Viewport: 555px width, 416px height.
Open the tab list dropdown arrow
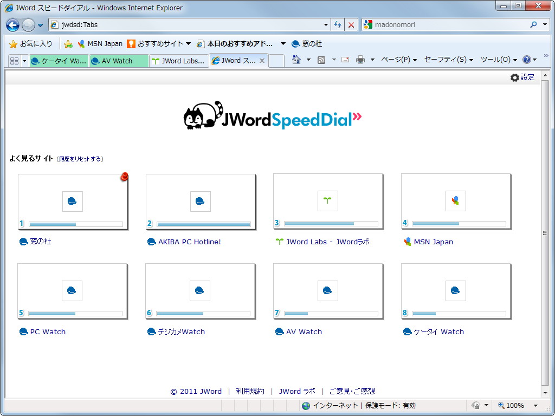click(24, 61)
